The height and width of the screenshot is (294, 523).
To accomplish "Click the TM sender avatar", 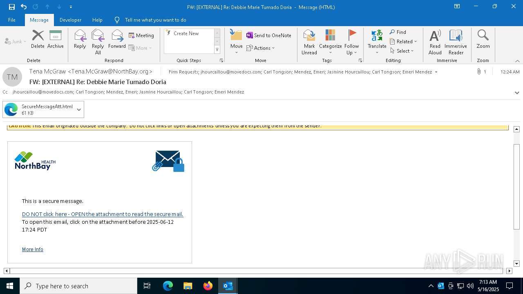I will coord(12,77).
